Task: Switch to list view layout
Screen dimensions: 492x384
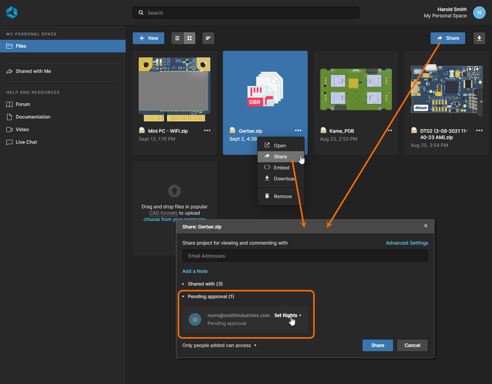Action: [176, 37]
